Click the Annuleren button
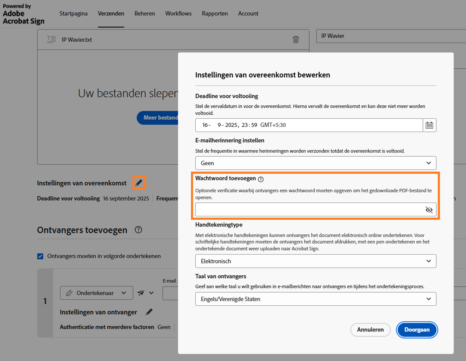 click(x=370, y=330)
